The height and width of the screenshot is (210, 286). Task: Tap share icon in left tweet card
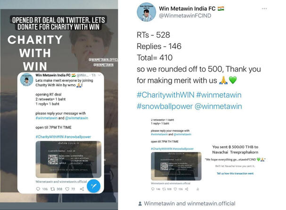tap(82, 189)
